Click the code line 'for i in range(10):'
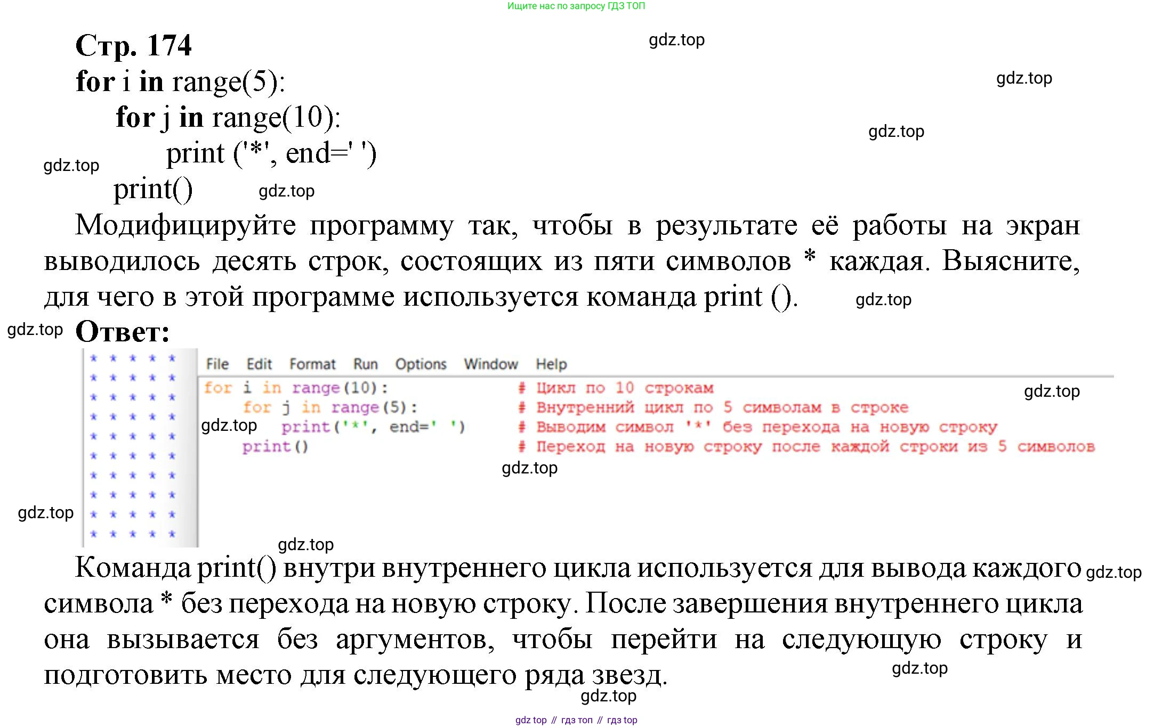The width and height of the screenshot is (1154, 728). (296, 388)
